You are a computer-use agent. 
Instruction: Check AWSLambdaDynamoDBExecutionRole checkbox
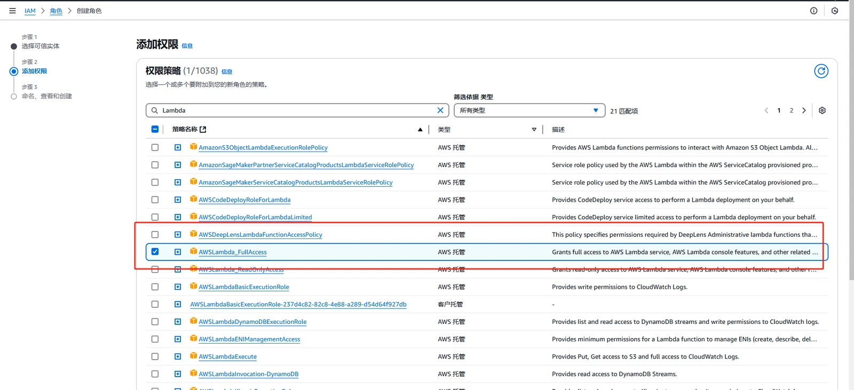coord(155,322)
